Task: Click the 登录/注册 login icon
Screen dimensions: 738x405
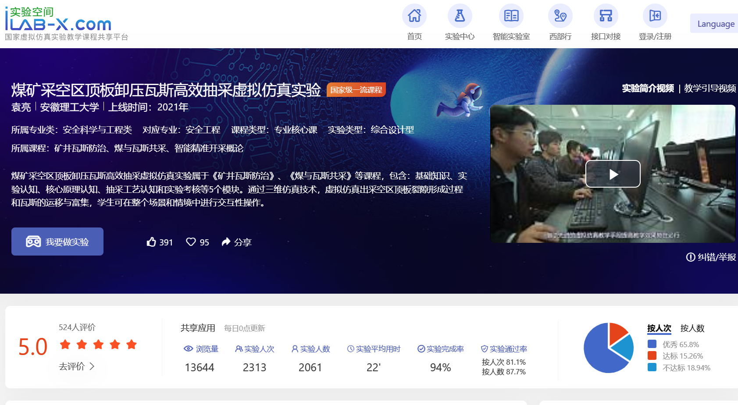Action: 655,16
